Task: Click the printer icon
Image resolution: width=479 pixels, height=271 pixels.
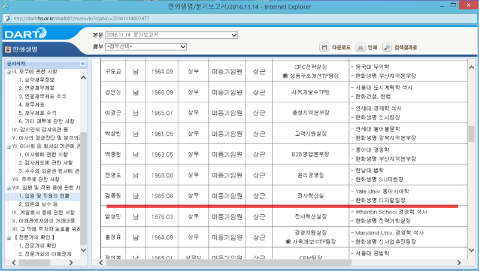Action: [x=360, y=47]
